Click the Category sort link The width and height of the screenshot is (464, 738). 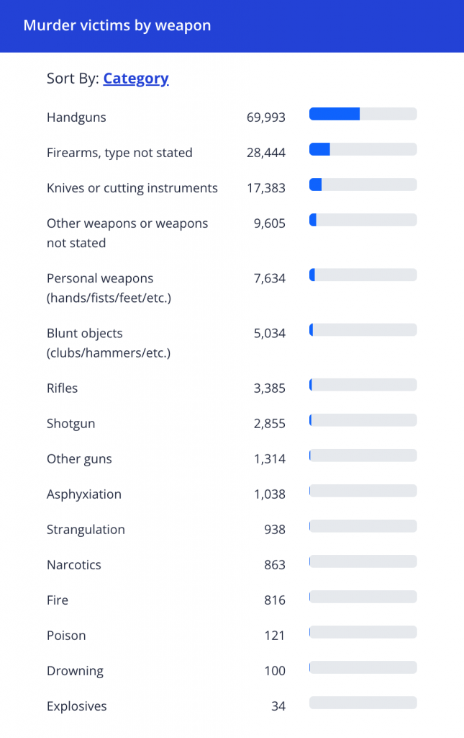(136, 79)
